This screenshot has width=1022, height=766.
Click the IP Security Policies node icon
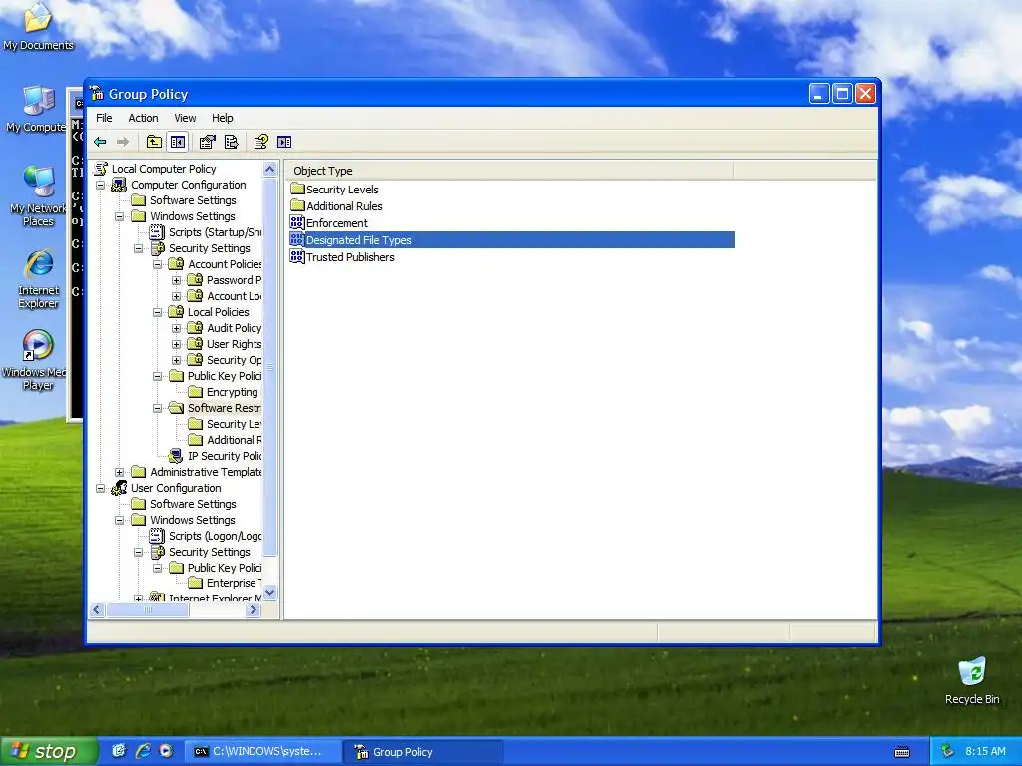pos(176,455)
